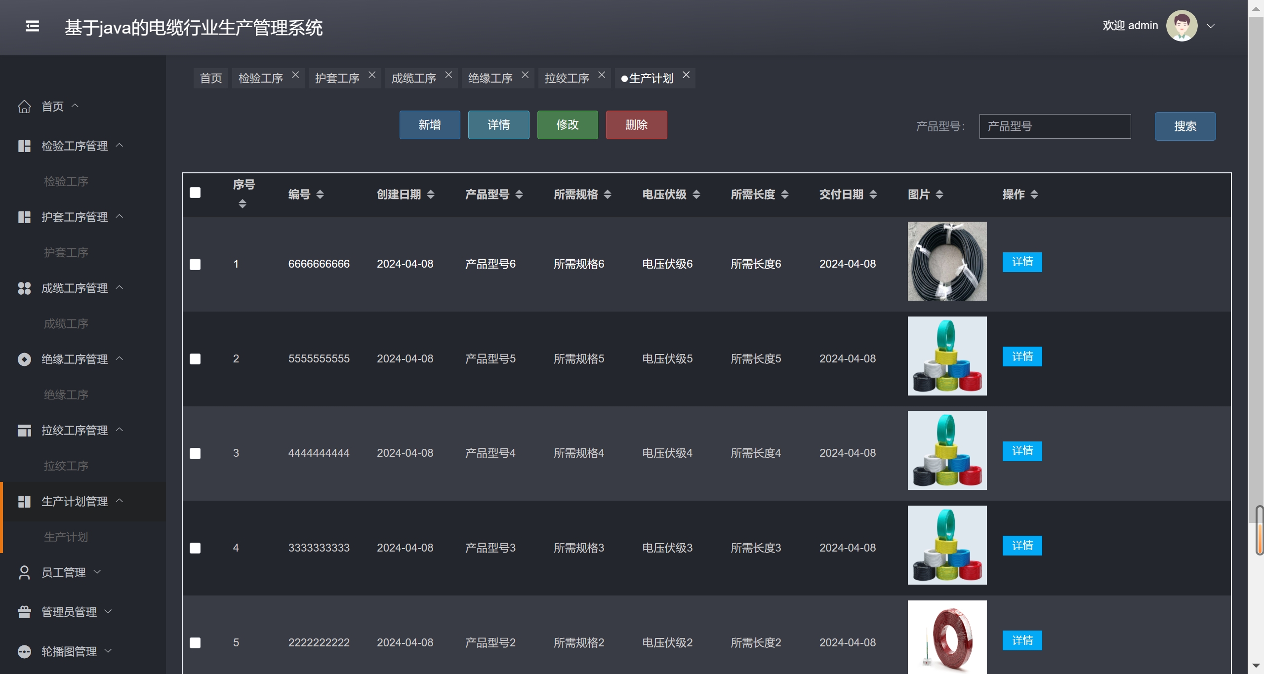The height and width of the screenshot is (674, 1264).
Task: Close the 检验工序 tab
Action: 295,75
